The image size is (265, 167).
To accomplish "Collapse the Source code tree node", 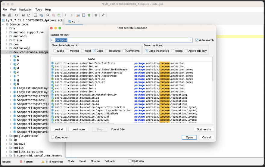I will (3, 24).
